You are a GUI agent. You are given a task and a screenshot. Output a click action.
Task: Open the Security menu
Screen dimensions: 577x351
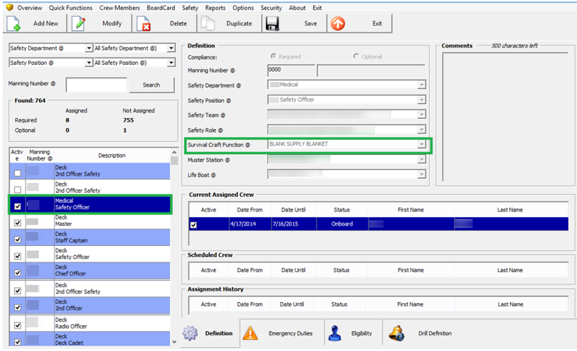271,8
